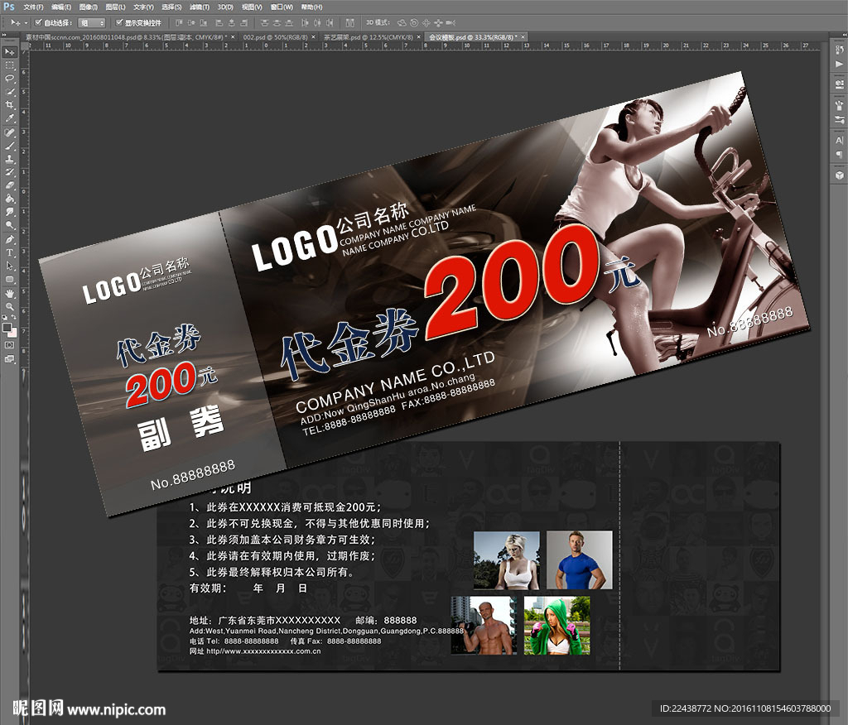Open the 图像(I) menu
This screenshot has width=848, height=725.
[88, 7]
